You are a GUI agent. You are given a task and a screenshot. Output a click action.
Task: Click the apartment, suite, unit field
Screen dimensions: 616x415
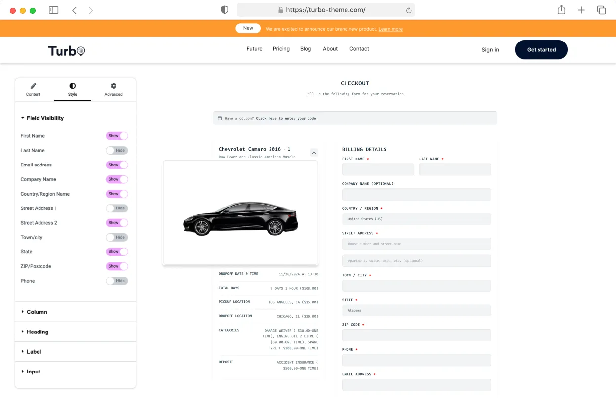417,261
